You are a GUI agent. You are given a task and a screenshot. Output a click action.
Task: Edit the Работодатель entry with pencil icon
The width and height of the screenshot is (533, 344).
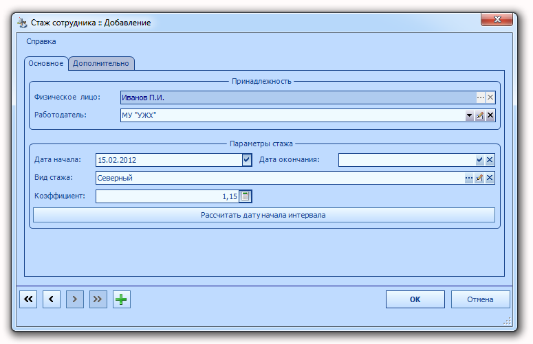479,115
